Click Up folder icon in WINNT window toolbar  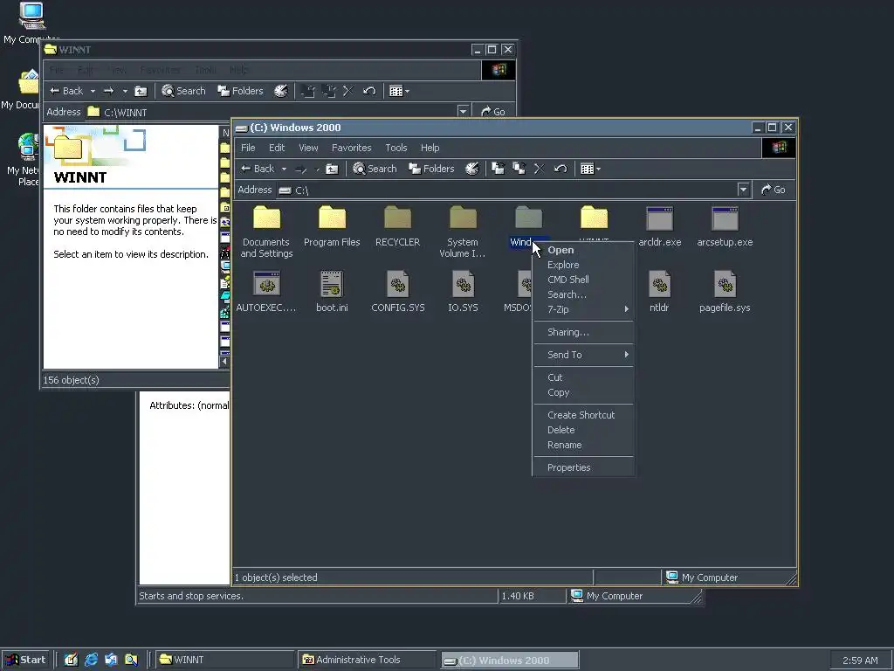(141, 91)
